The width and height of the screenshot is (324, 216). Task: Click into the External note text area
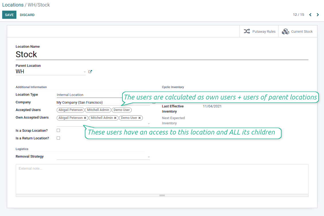[162, 179]
